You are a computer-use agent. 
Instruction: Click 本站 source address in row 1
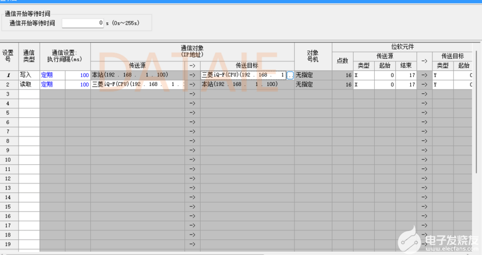pos(138,75)
